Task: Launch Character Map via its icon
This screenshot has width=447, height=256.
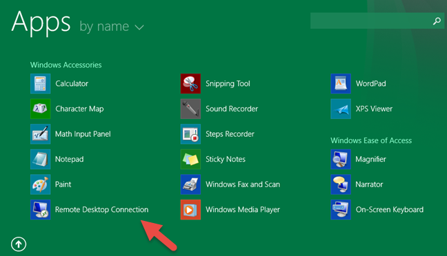Action: (x=41, y=109)
